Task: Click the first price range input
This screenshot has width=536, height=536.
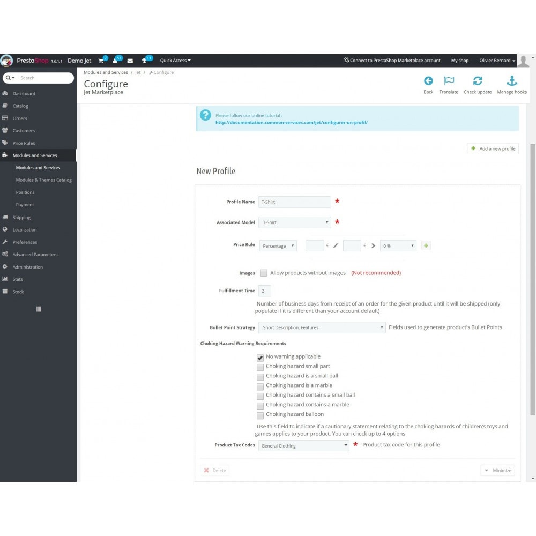Action: [x=315, y=246]
